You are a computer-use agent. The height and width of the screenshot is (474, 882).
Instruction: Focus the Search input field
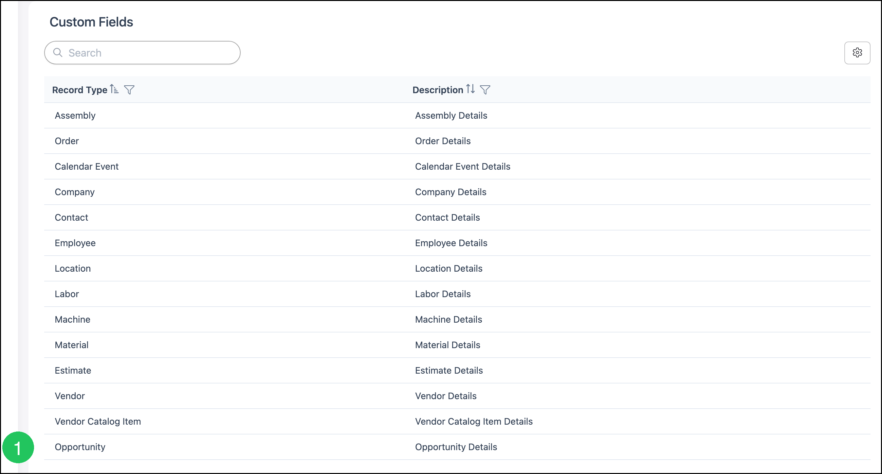pos(142,53)
